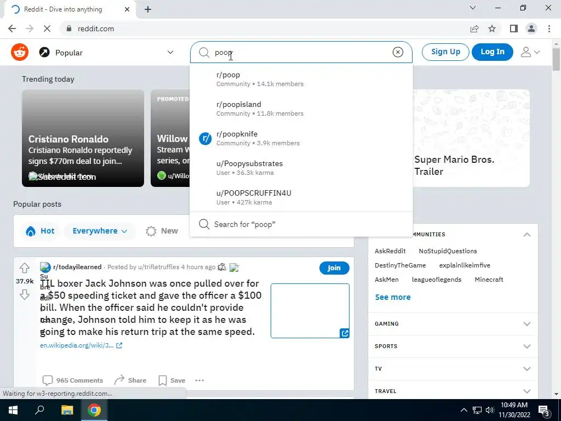Click the New sort starburst icon
The width and height of the screenshot is (561, 421).
151,231
